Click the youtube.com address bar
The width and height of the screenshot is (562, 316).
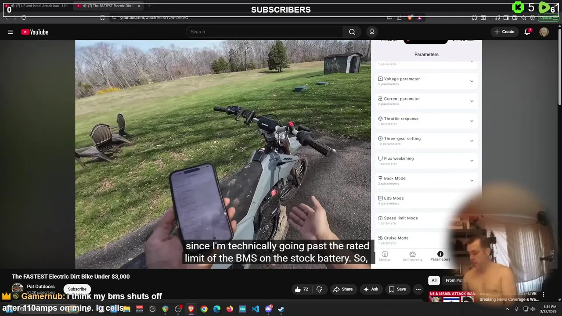point(246,18)
